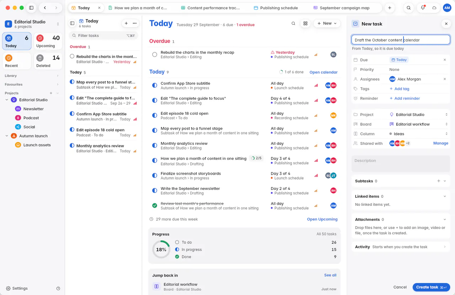Open the New dropdown button
This screenshot has width=455, height=295.
pyautogui.click(x=327, y=23)
